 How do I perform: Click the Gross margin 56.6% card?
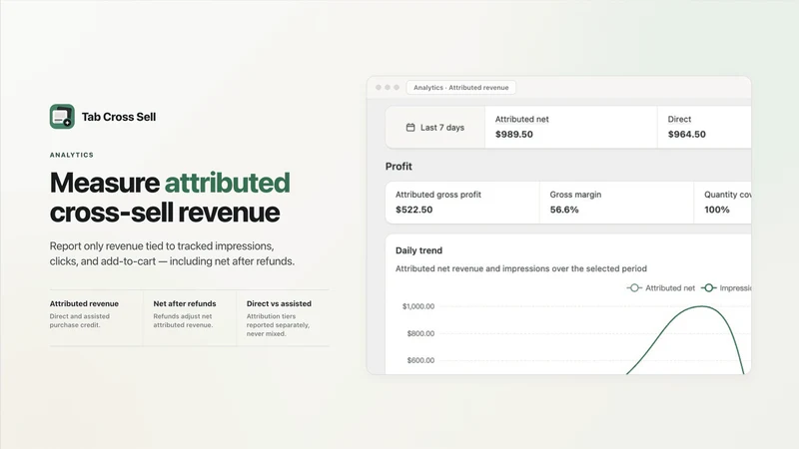616,203
